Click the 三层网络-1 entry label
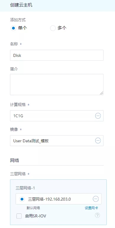 click(25, 188)
